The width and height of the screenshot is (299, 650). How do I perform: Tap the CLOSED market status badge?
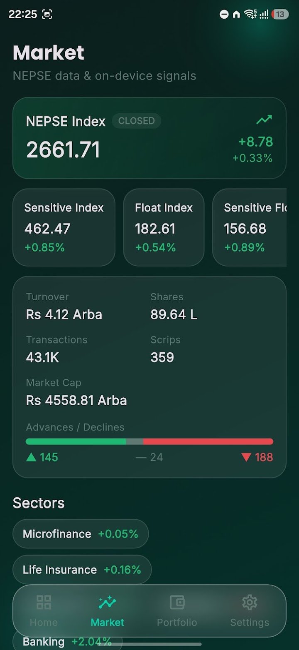pos(136,121)
